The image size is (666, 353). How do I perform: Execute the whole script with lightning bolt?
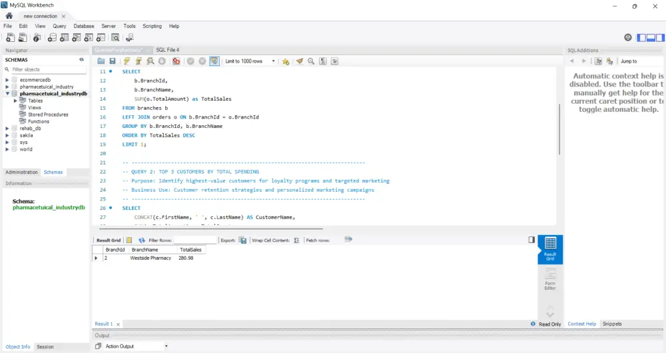(x=127, y=61)
